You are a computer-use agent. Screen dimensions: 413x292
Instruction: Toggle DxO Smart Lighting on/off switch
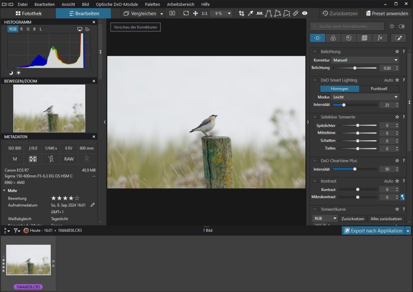click(x=315, y=80)
